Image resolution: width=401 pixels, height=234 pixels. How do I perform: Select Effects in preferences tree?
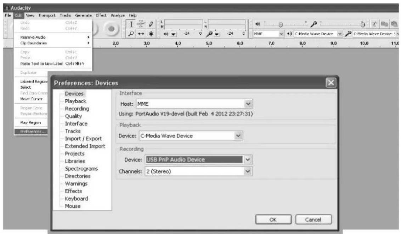pos(73,191)
